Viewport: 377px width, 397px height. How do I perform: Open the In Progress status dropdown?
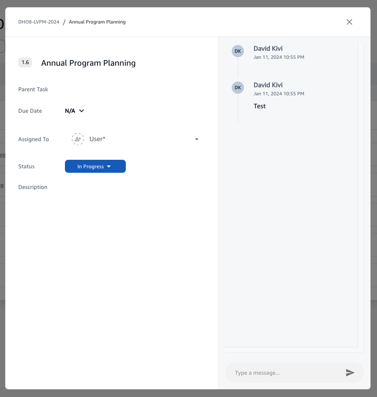coord(95,166)
